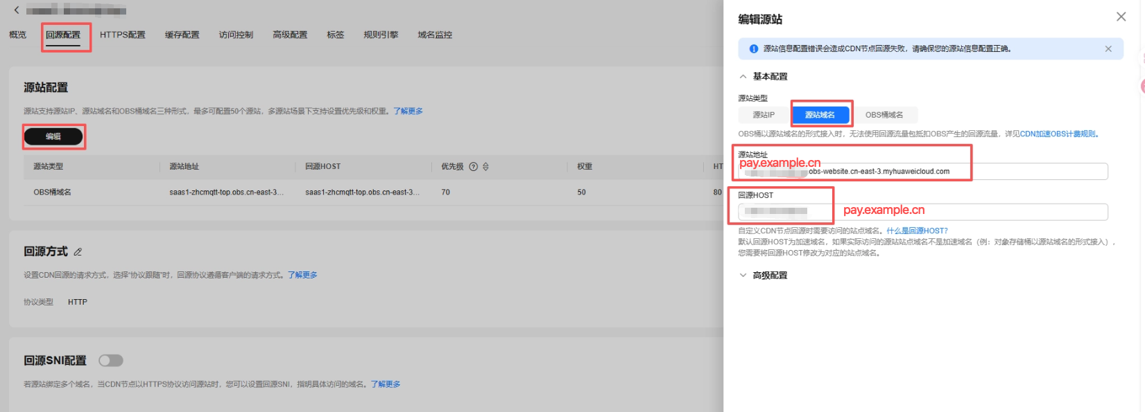Open 了解更多 link in 源站配置 description
1145x412 pixels.
(x=408, y=111)
